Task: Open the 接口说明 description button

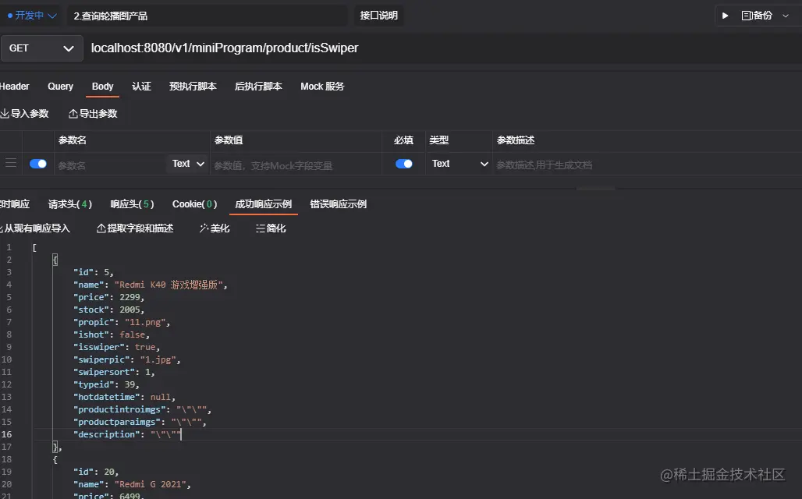Action: (378, 16)
